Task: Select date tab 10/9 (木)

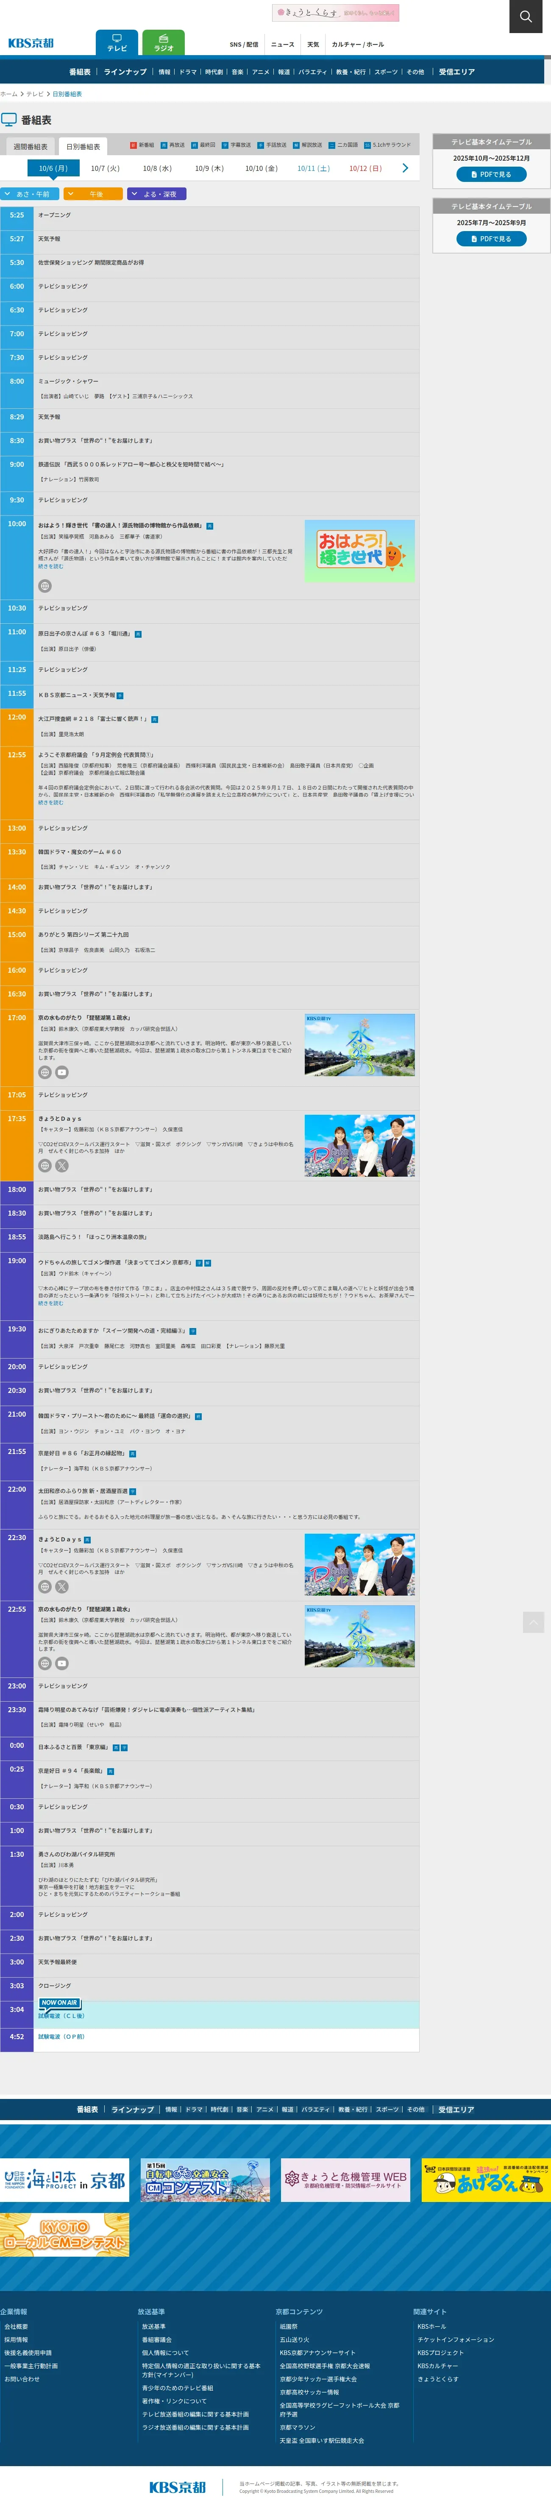Action: (x=209, y=168)
